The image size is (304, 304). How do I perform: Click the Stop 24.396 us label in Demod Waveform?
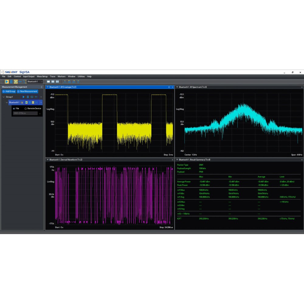coord(166,227)
